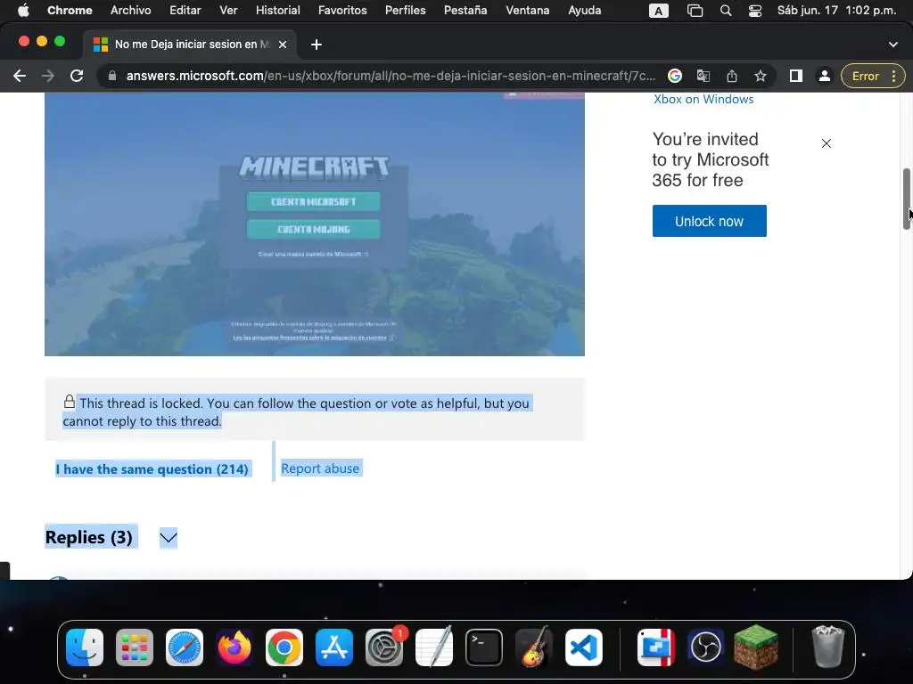Open Chrome profile icon
Image resolution: width=913 pixels, height=684 pixels.
(825, 77)
